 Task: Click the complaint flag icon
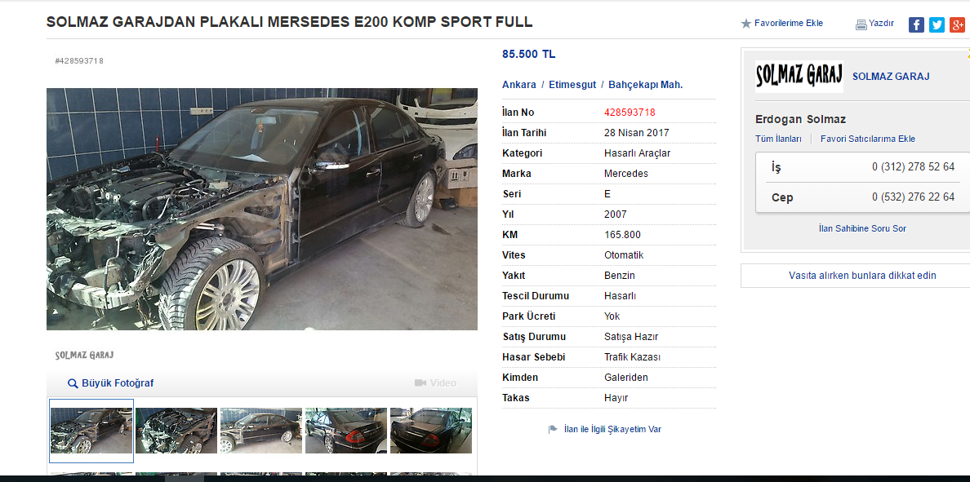553,430
